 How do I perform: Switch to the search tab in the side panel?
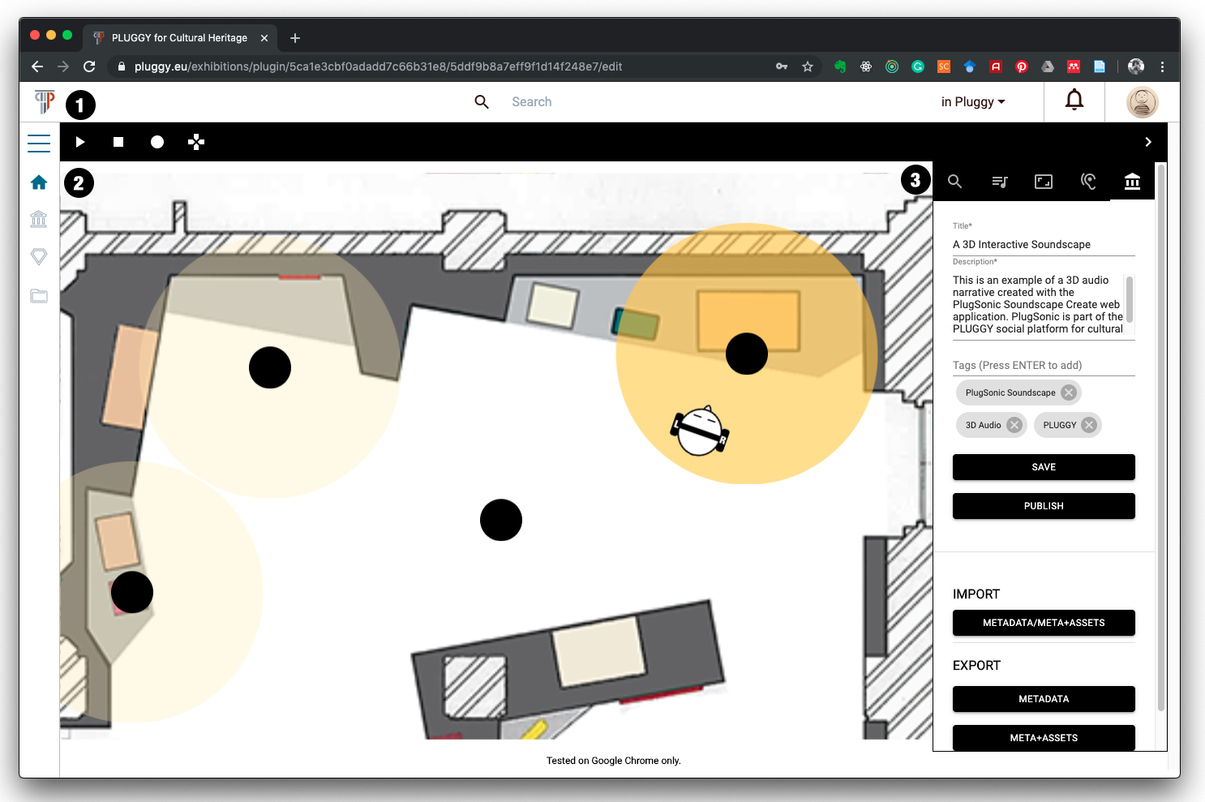955,182
